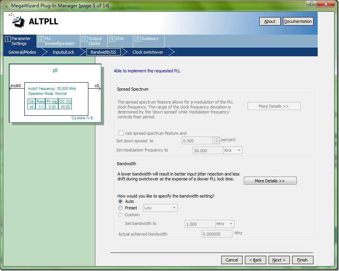339x271 pixels.
Task: Click 'Operation Mode: Normal' text
Action: tap(47, 94)
